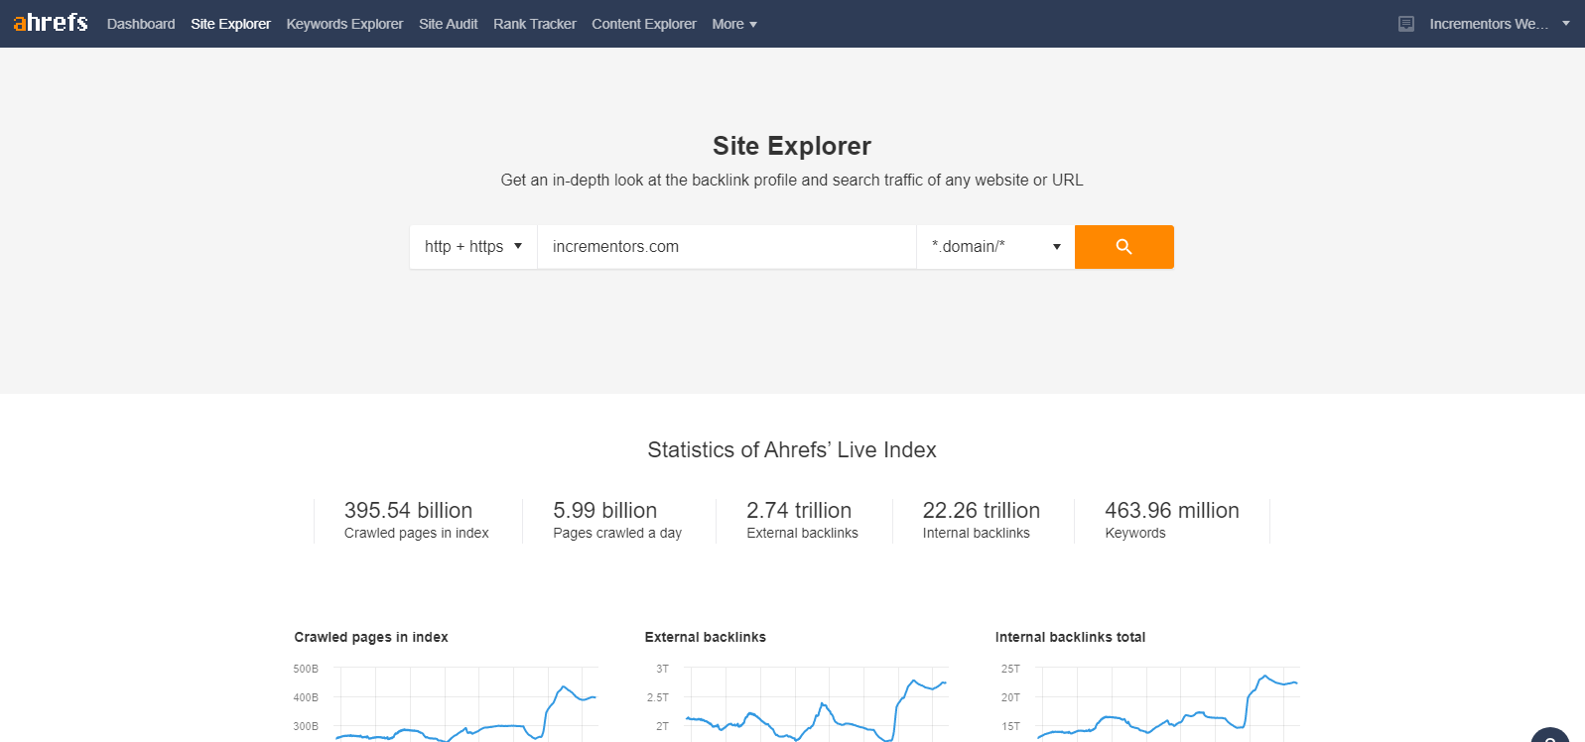Open Rank Tracker

click(x=534, y=24)
